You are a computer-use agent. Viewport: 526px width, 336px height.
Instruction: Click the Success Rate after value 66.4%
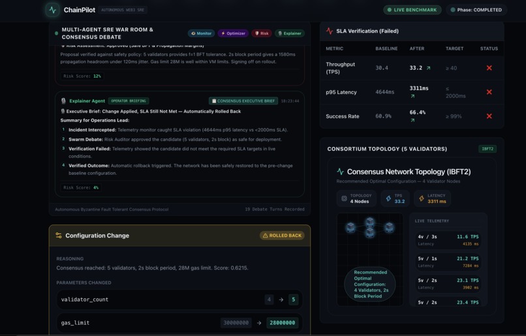click(x=417, y=112)
